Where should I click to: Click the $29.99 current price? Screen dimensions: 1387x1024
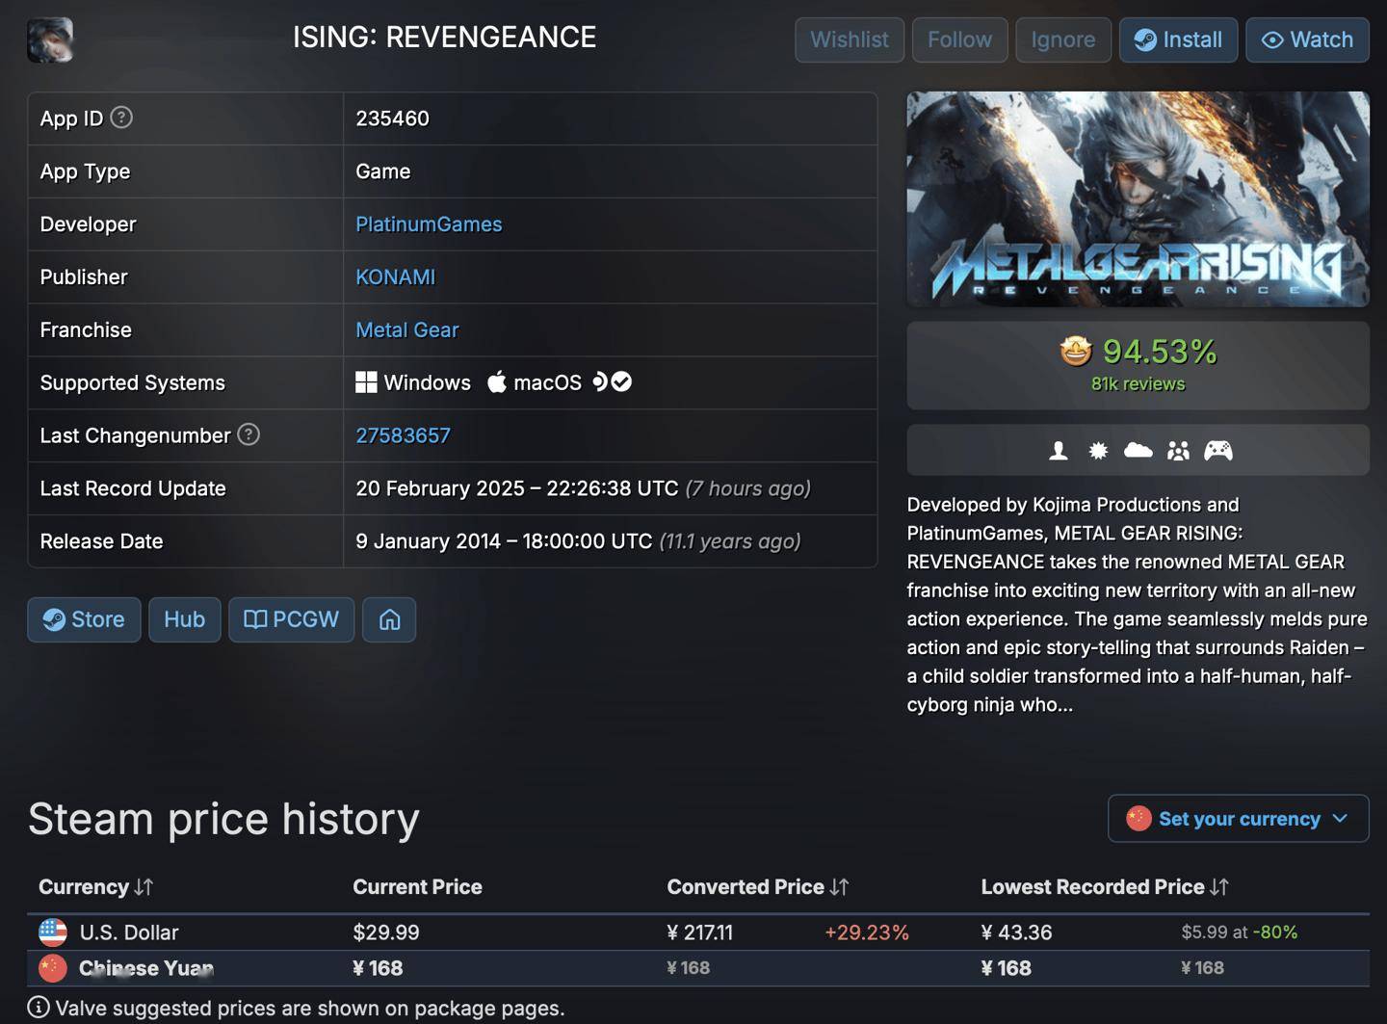pos(386,932)
